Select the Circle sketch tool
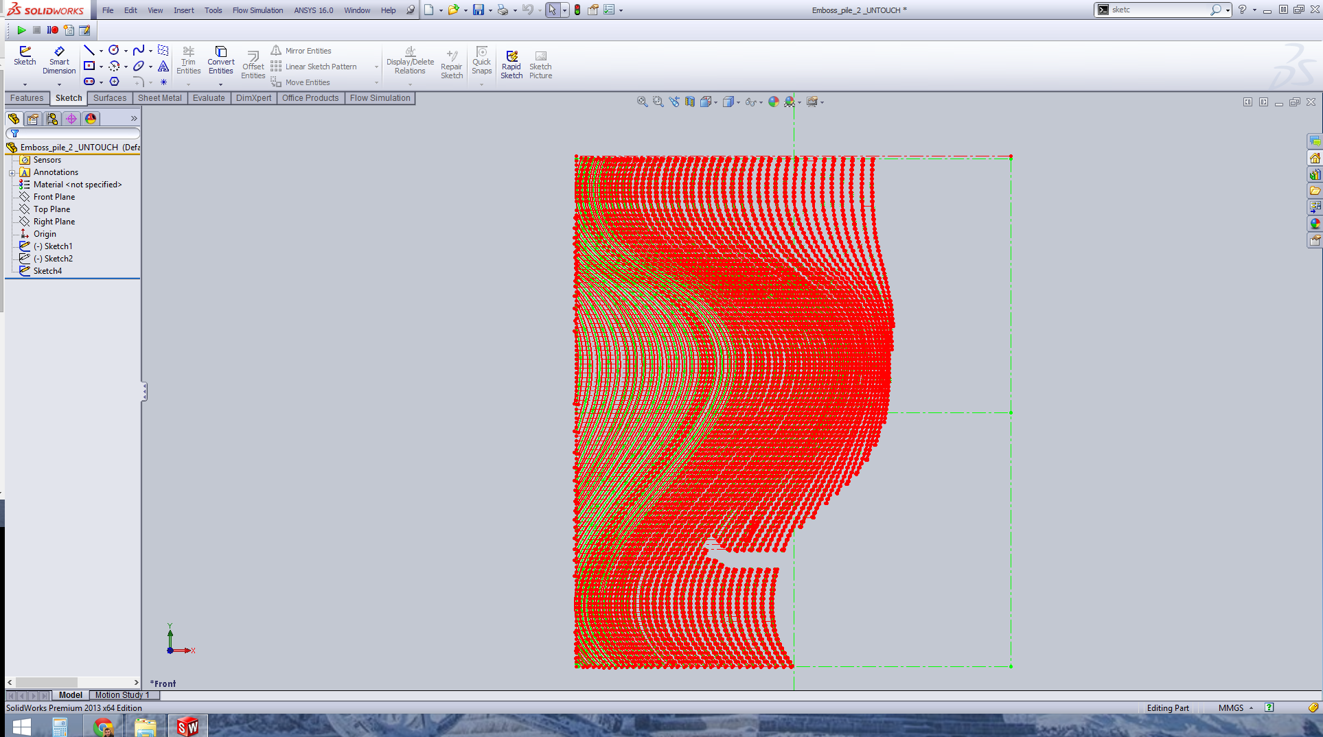1323x737 pixels. 114,50
